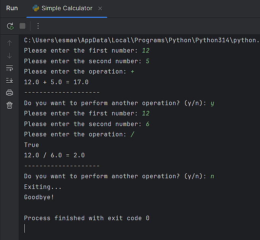Click the '12.0 + 5.0 = 17.0' result line
260x240 pixels.
point(56,82)
